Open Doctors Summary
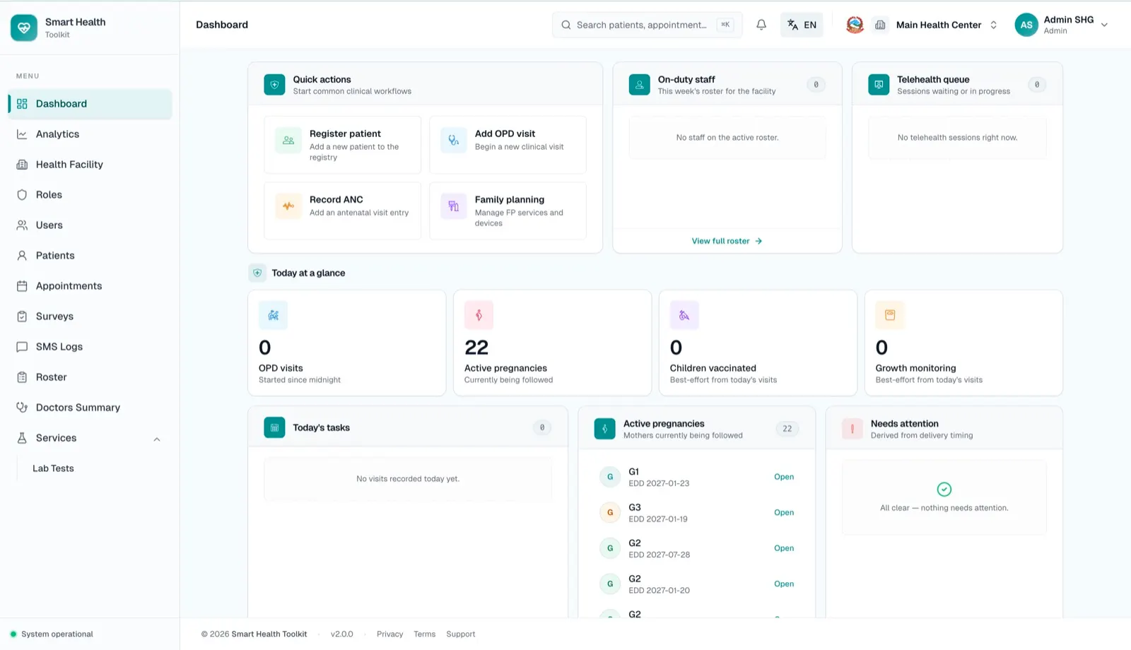The image size is (1131, 650). point(90,408)
